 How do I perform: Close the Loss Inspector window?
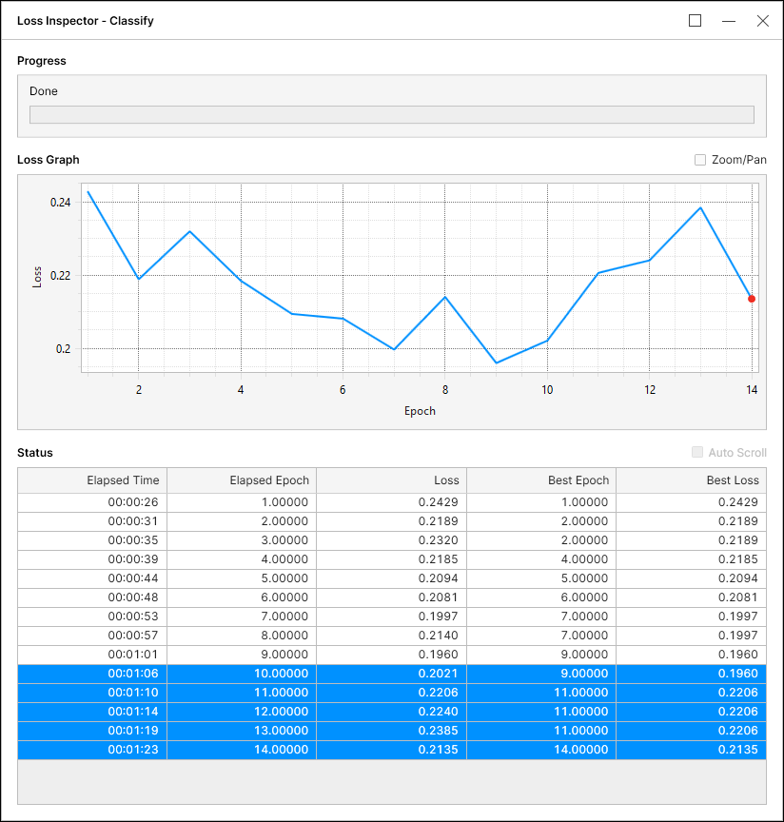[762, 21]
